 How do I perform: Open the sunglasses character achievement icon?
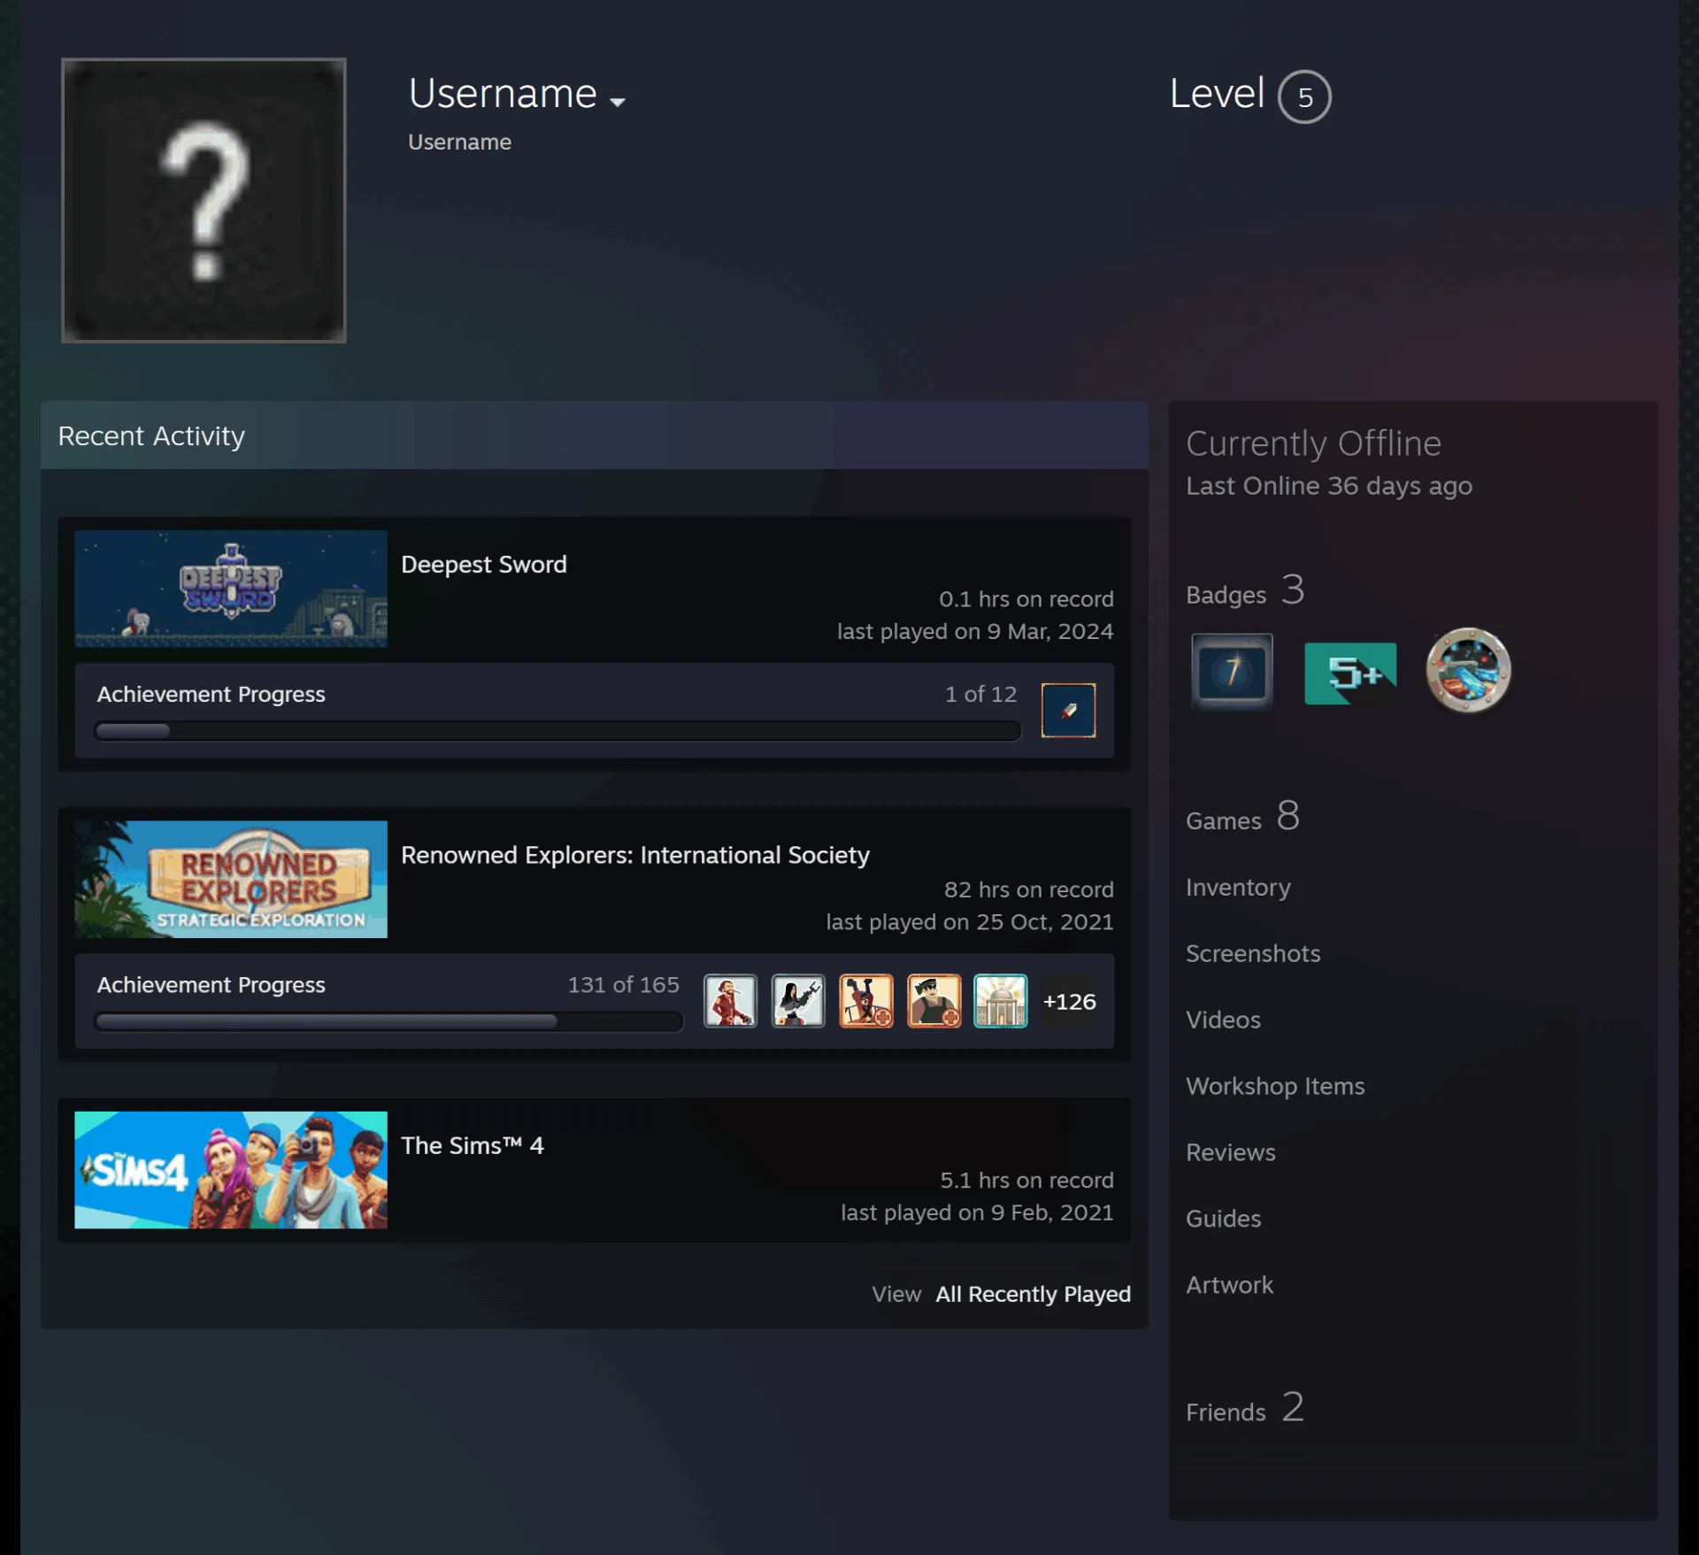934,1001
